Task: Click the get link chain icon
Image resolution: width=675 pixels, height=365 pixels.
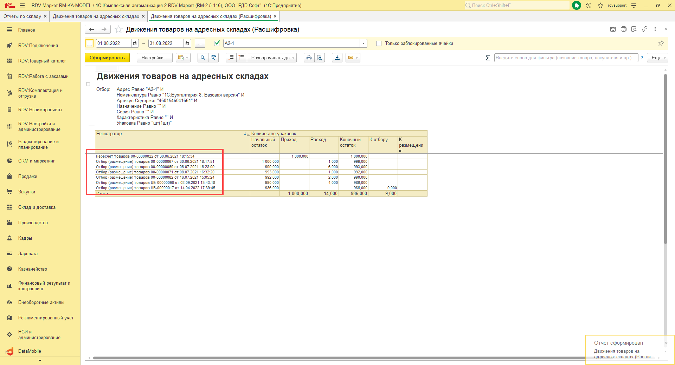Action: click(644, 29)
